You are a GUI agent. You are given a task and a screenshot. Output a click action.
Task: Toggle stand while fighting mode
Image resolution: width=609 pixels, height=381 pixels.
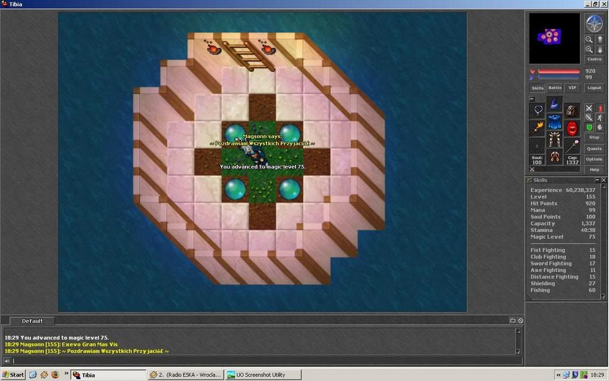600,108
